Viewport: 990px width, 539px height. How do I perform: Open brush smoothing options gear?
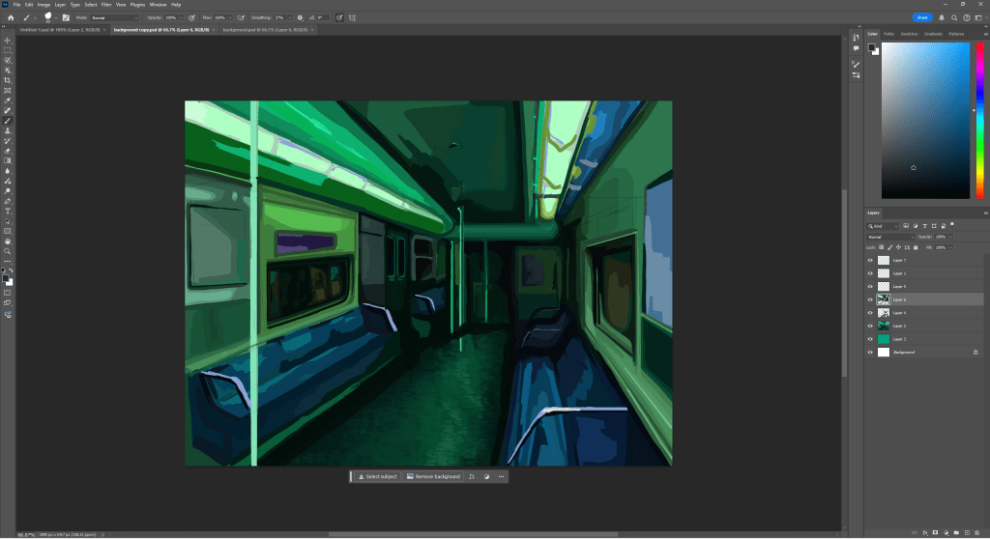(300, 17)
